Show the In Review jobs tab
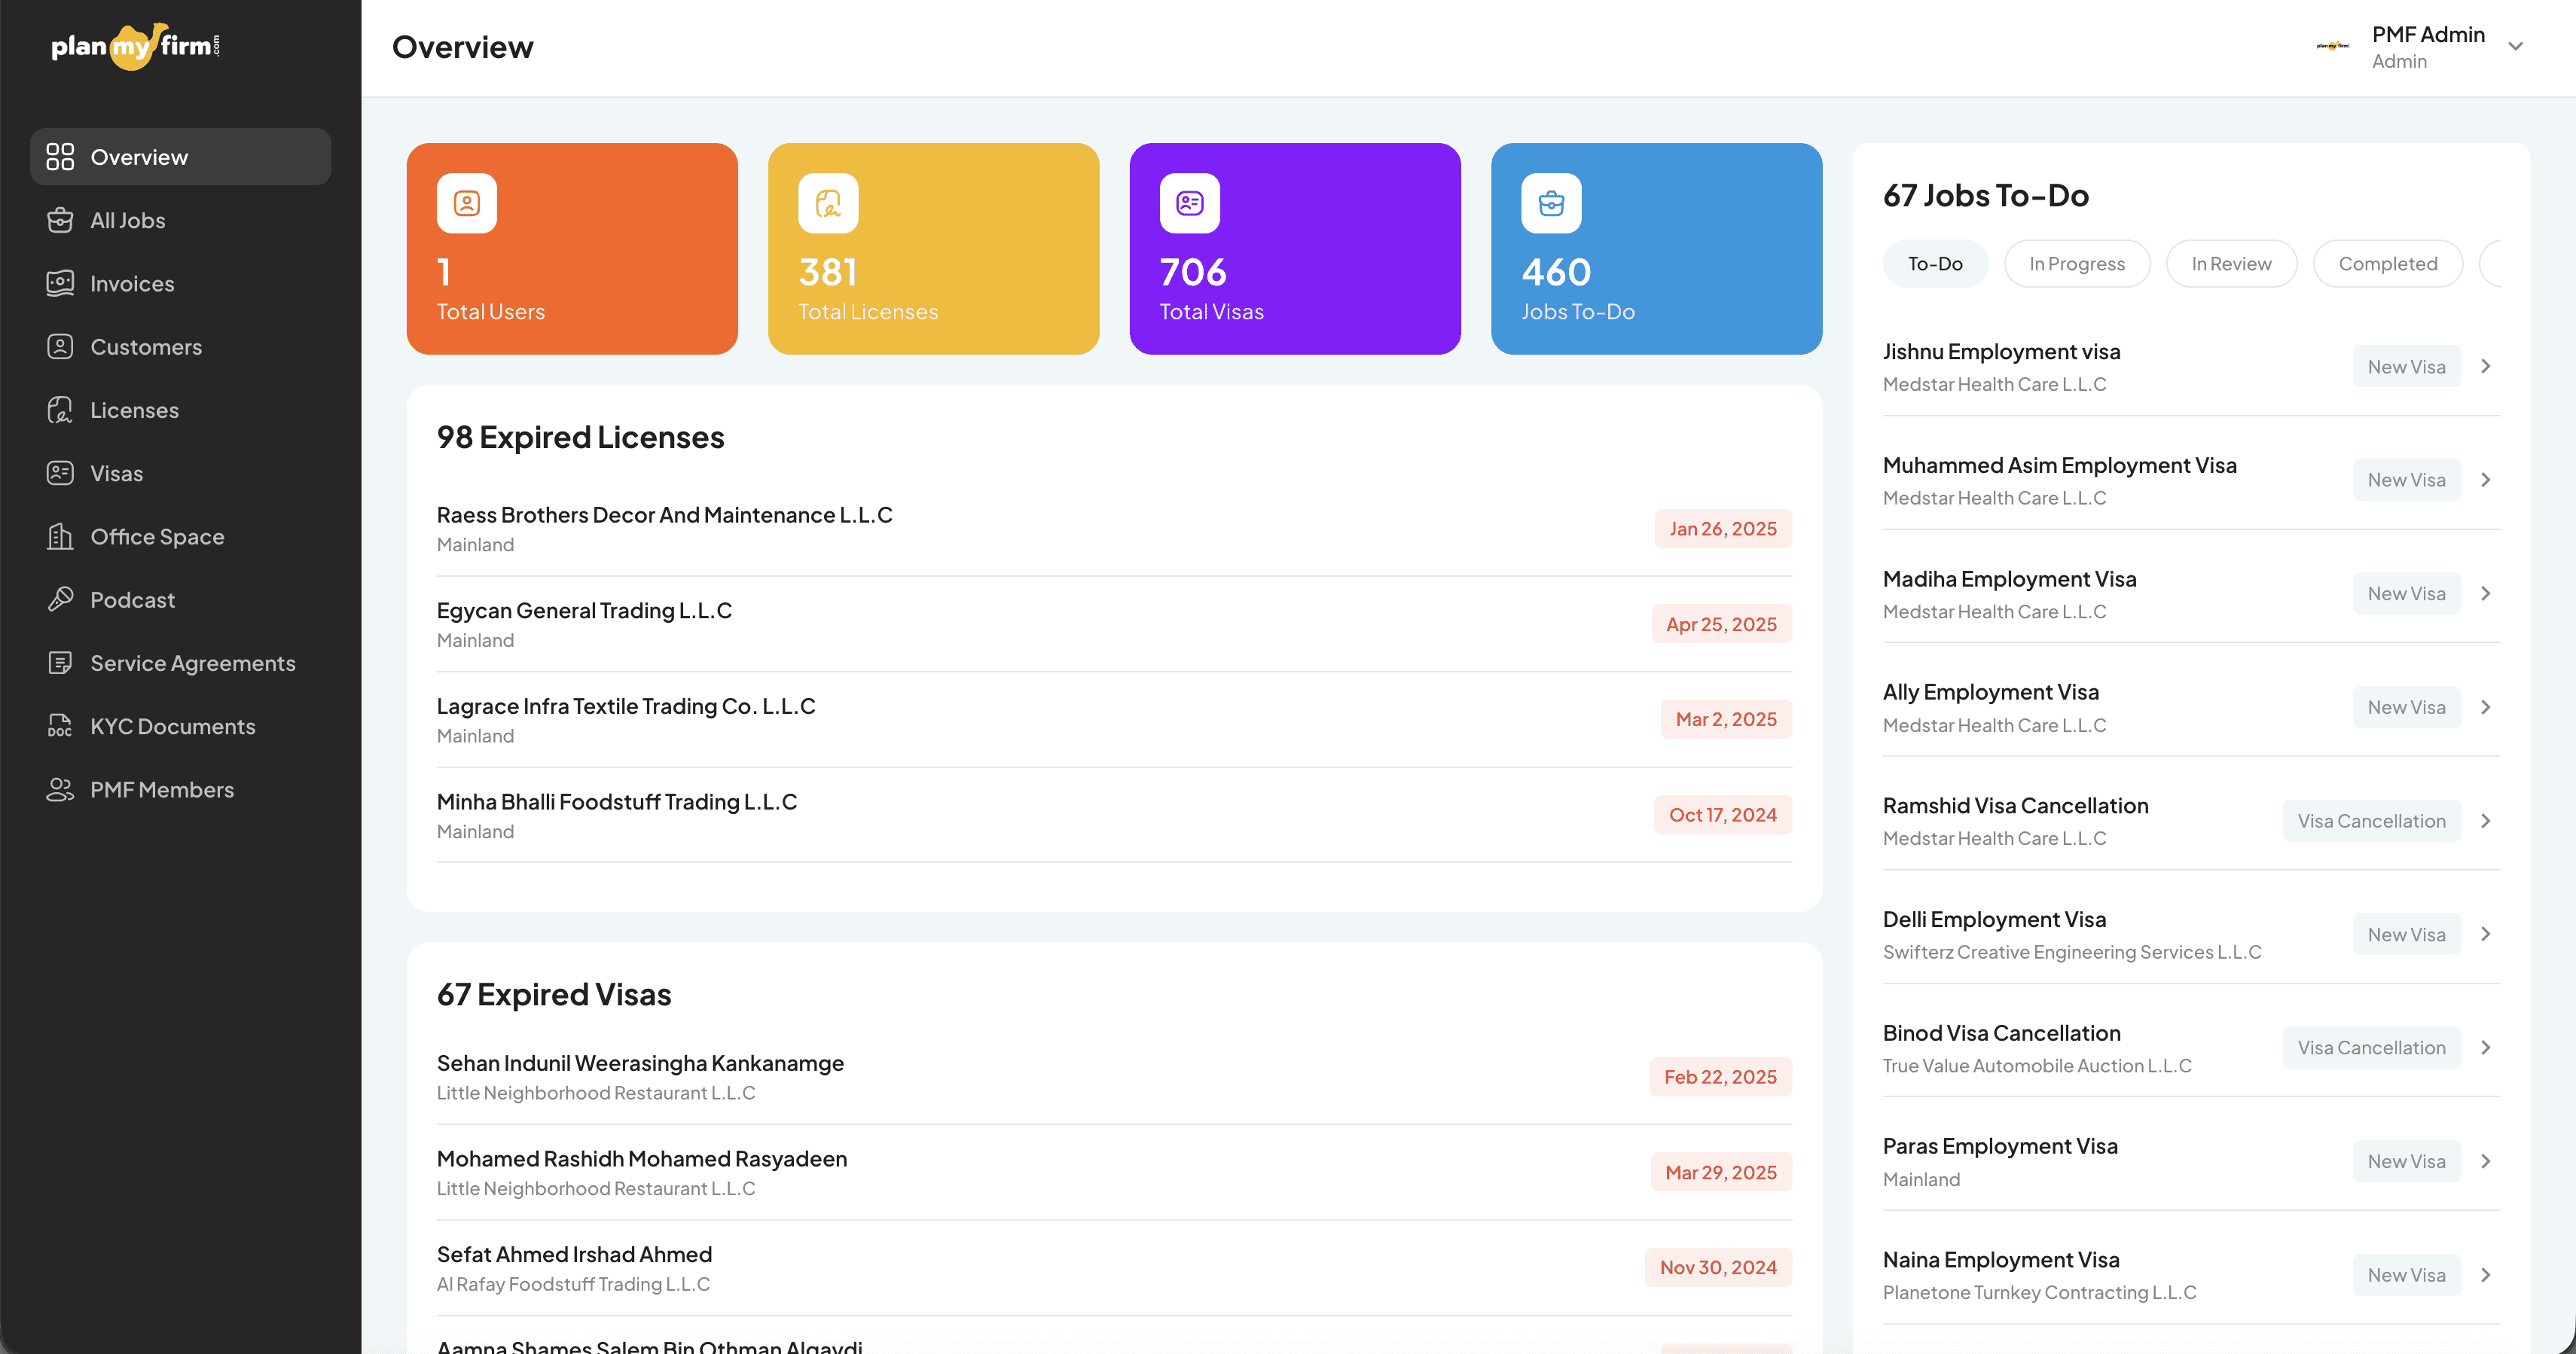This screenshot has width=2576, height=1354. click(2230, 263)
